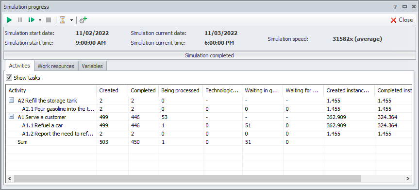Switch to the Work resources tab
The width and height of the screenshot is (419, 190).
point(56,66)
